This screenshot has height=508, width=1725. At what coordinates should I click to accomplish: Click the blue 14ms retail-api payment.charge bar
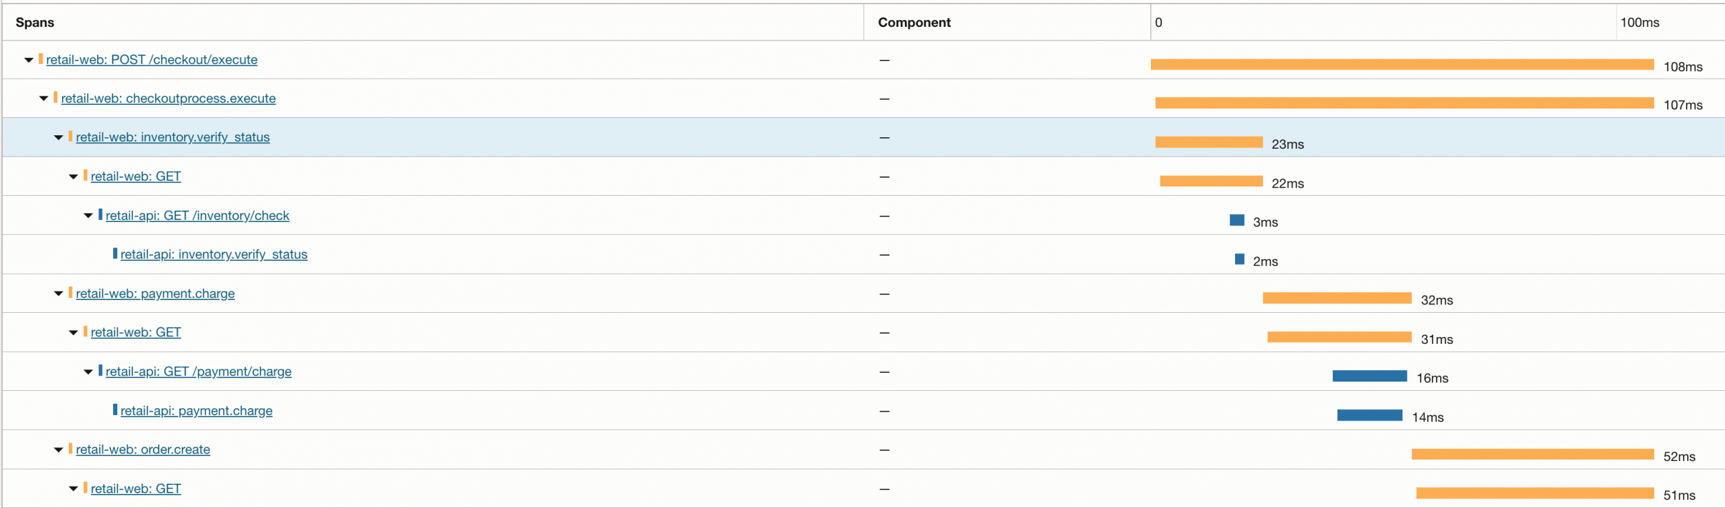pos(1369,415)
